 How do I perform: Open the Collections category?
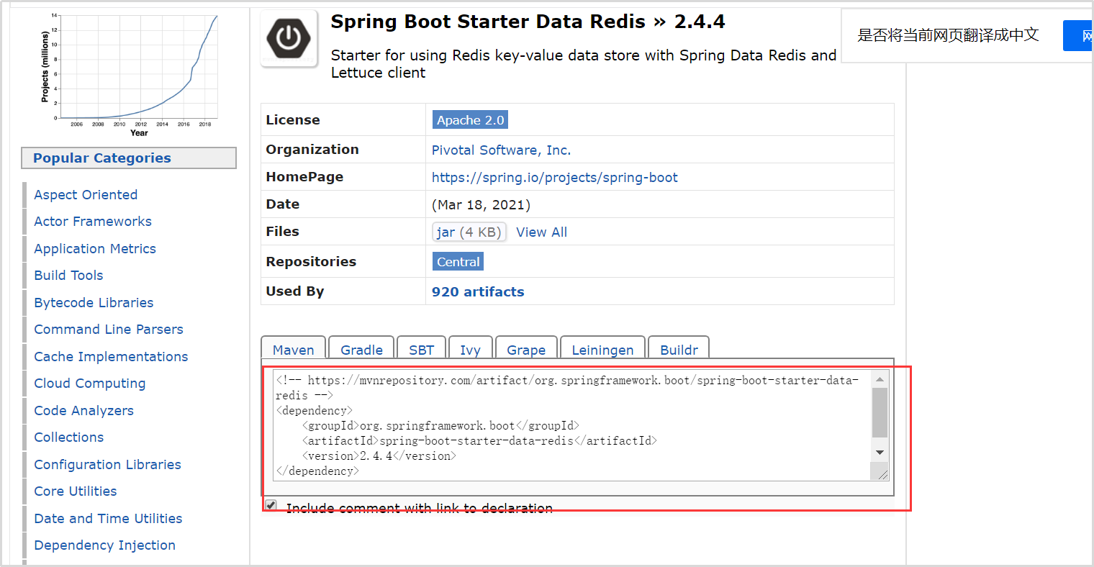click(68, 437)
